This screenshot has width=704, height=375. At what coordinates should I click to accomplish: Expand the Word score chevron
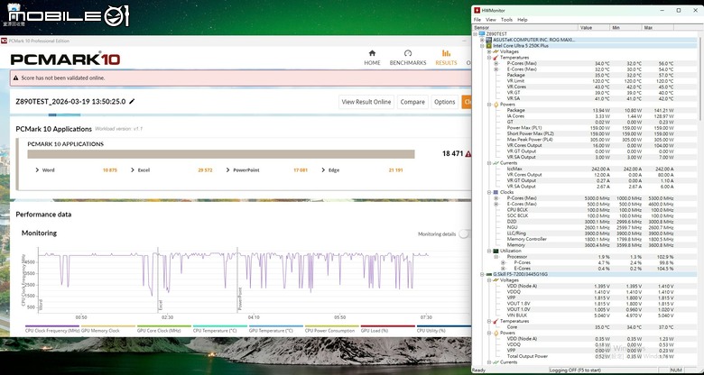pyautogui.click(x=37, y=170)
